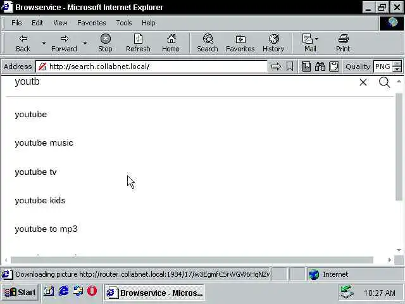Screen dimensions: 405x304
Task: Open the Tools menu
Action: [x=124, y=23]
